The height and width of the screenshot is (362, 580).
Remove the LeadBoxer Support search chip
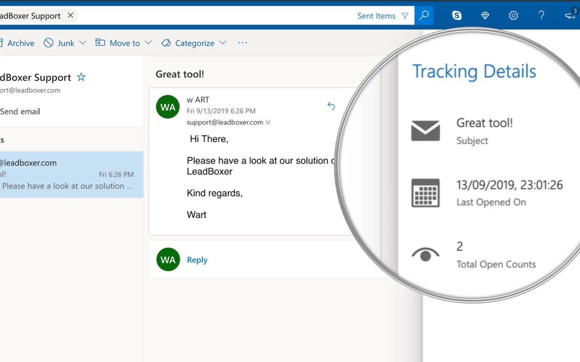tap(71, 15)
